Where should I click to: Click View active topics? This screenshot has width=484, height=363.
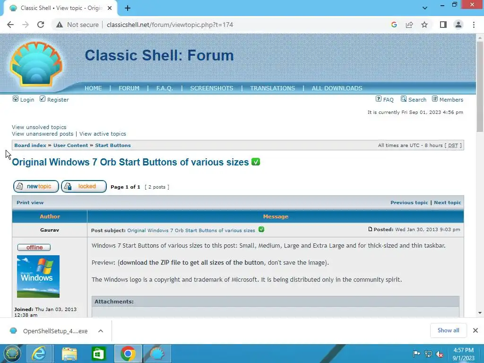pyautogui.click(x=103, y=134)
